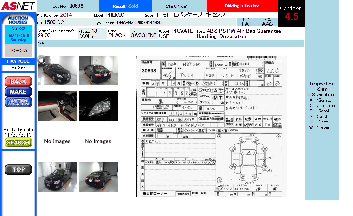353x216 pixels.
Task: Open the Auction Location page
Action: coord(18,102)
